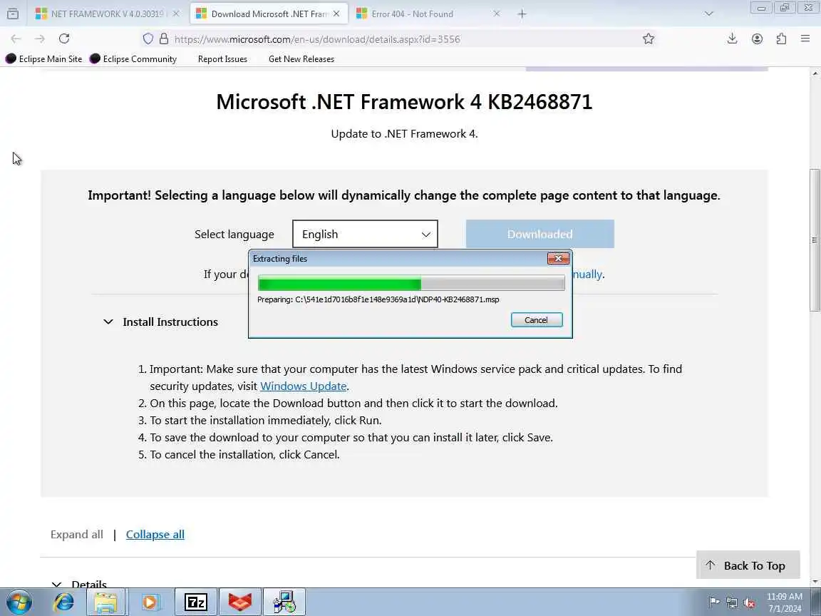Open the Windows Update link
This screenshot has width=821, height=616.
[x=304, y=386]
